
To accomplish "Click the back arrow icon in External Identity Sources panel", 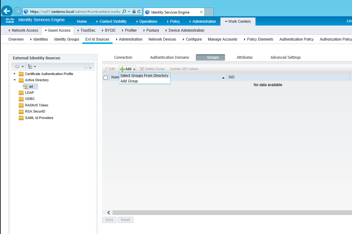I will coord(17,66).
